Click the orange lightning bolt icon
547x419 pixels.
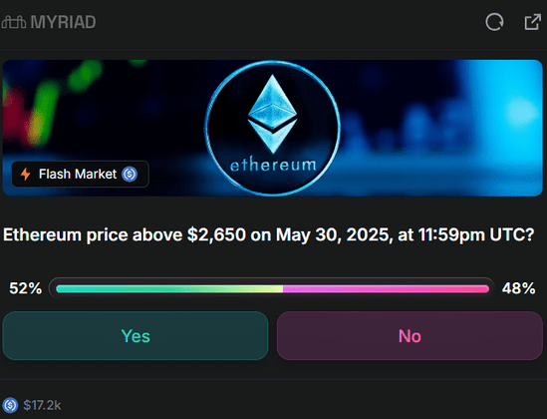(x=26, y=174)
